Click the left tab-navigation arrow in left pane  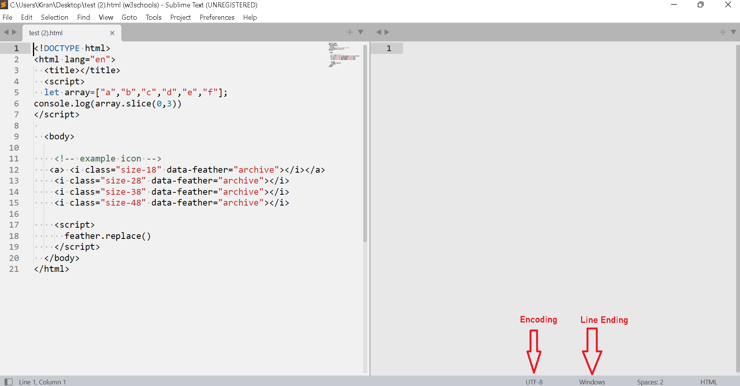pyautogui.click(x=6, y=32)
